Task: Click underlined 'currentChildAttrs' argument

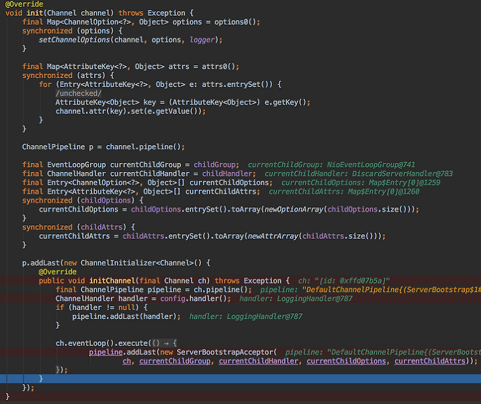Action: click(430, 361)
